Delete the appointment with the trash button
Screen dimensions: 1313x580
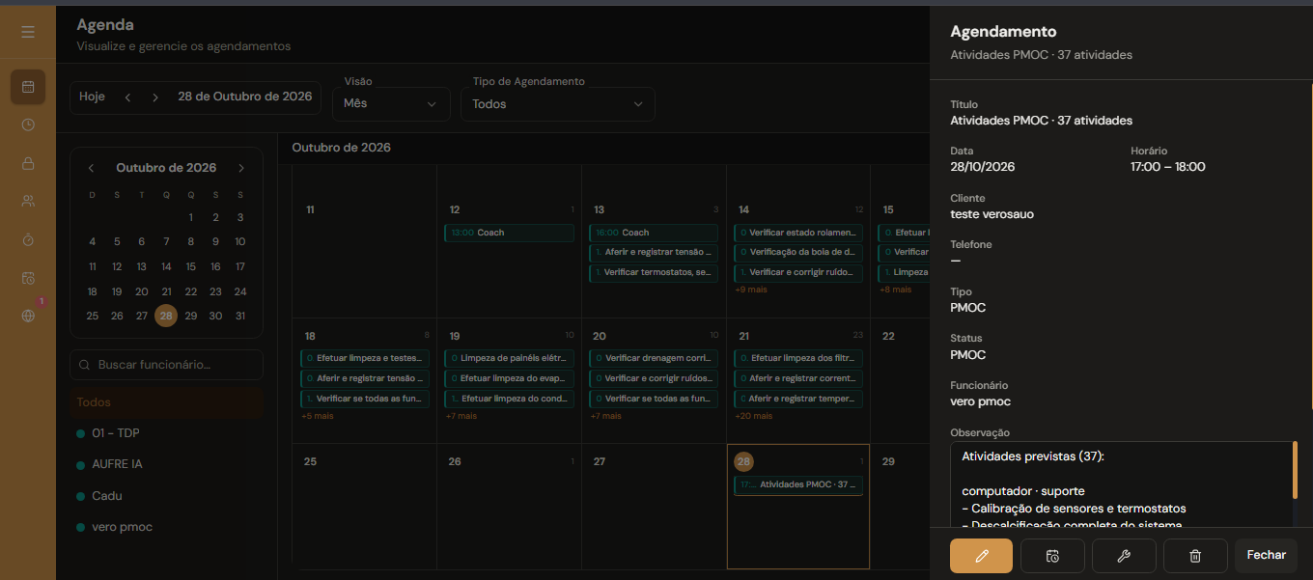(x=1195, y=556)
